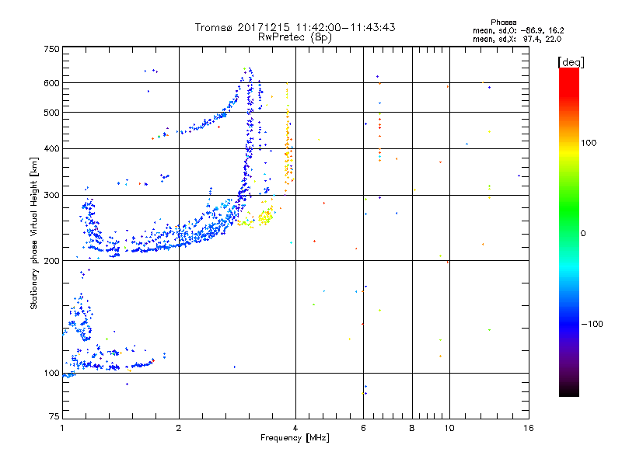Click the '100' colorbar tick label
This screenshot has height=466, width=622.
click(589, 143)
